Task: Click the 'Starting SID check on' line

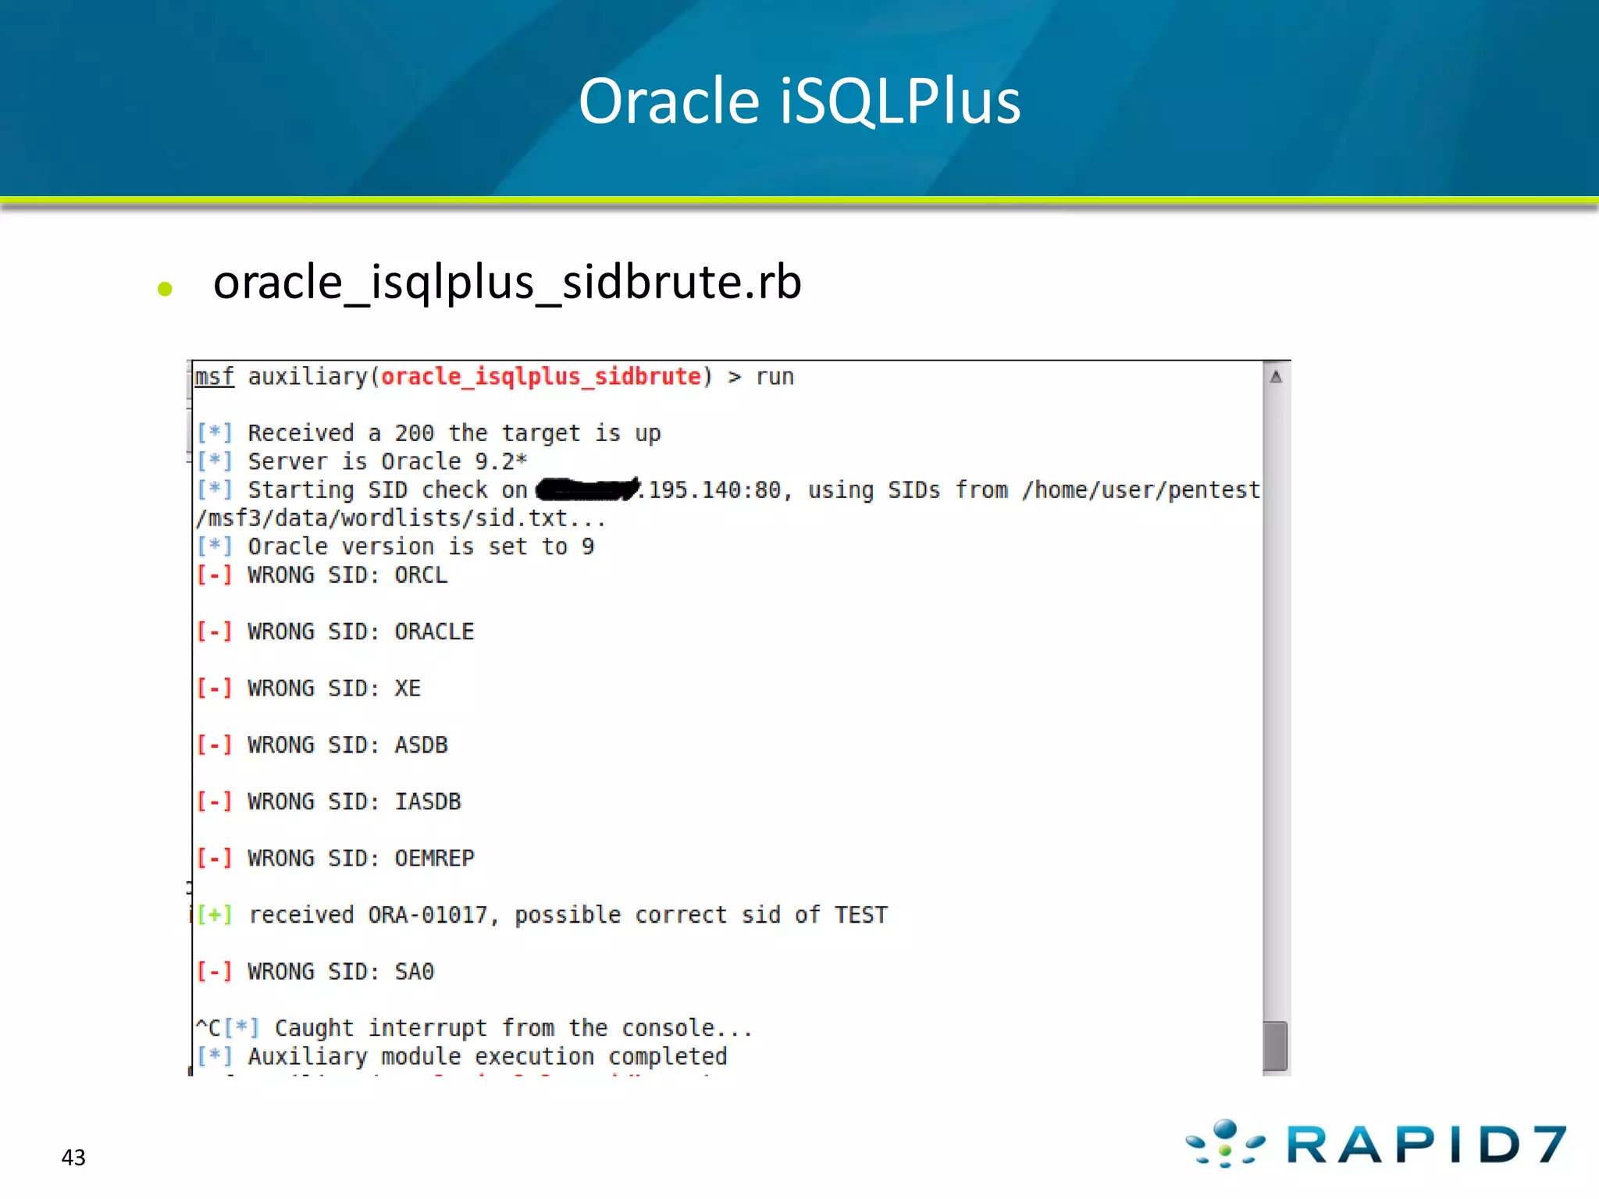Action: coord(728,490)
